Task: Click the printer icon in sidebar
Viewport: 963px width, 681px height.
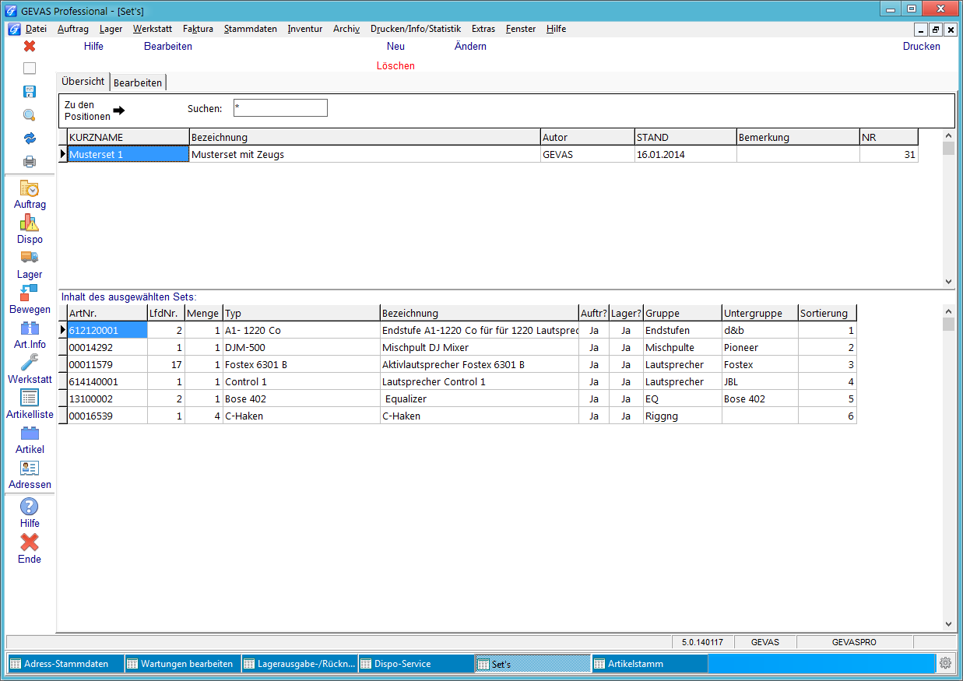Action: point(30,162)
